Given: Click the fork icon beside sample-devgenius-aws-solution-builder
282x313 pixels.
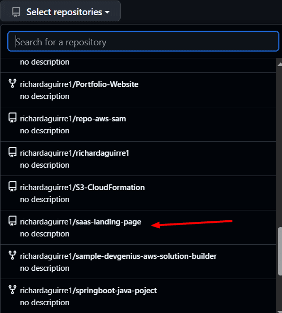Looking at the screenshot, I should pos(12,255).
